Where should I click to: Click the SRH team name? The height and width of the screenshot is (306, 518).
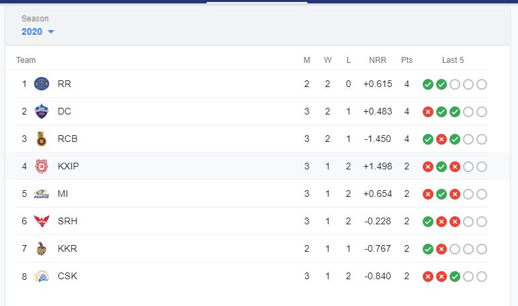(67, 222)
